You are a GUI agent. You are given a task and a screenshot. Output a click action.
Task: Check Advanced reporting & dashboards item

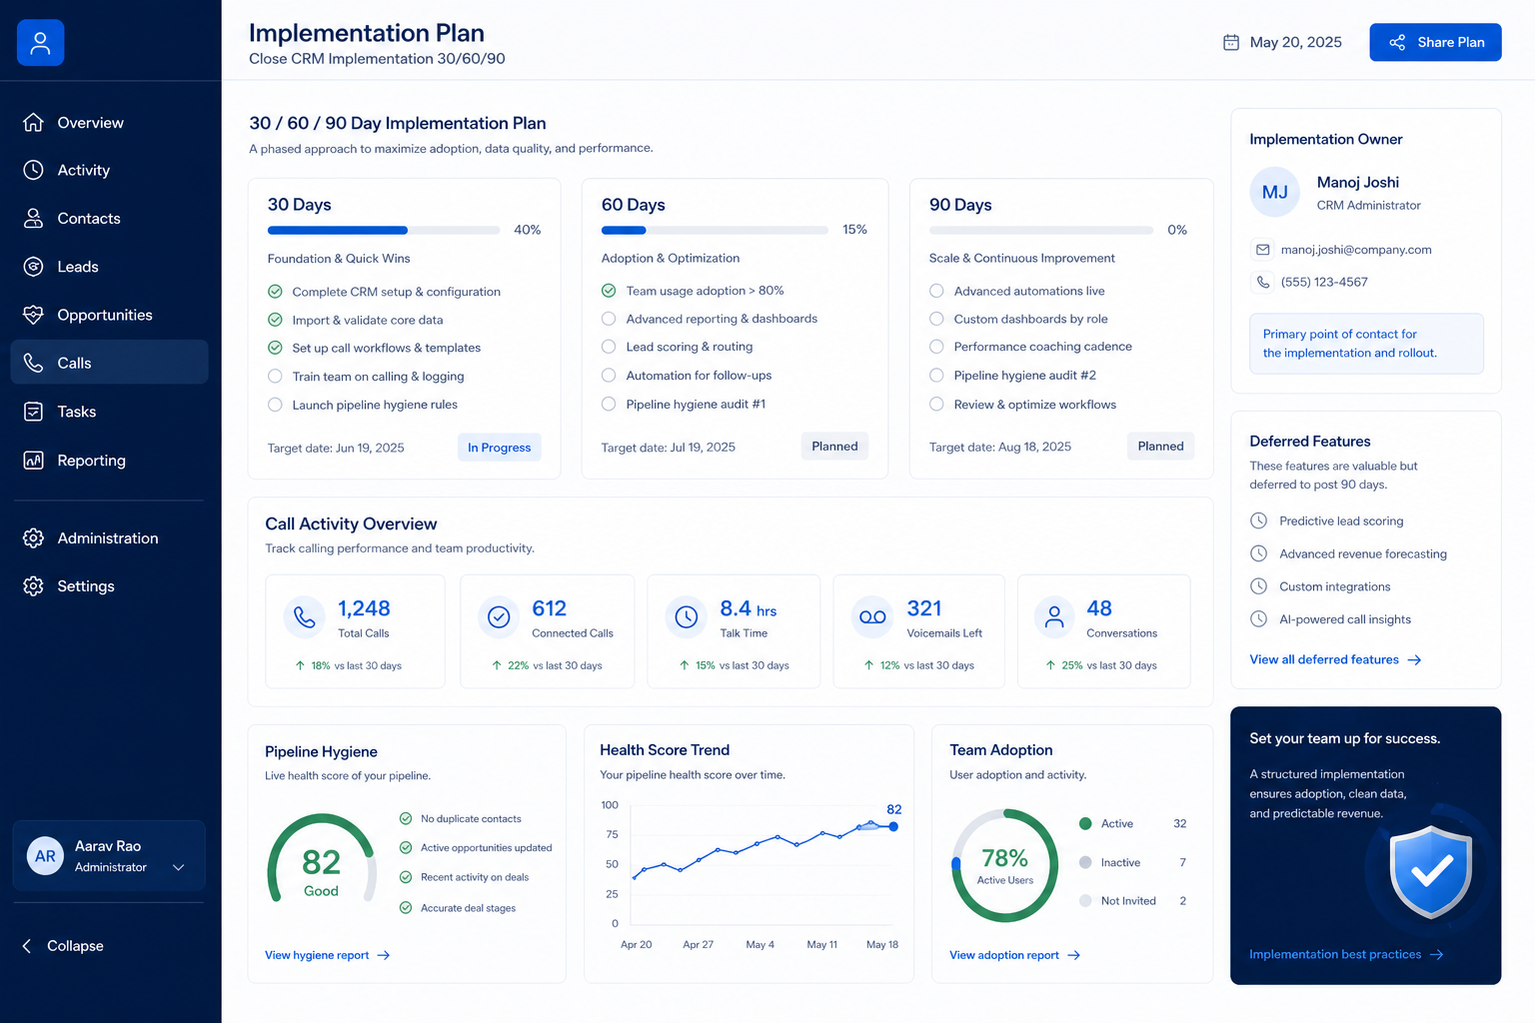tap(609, 319)
